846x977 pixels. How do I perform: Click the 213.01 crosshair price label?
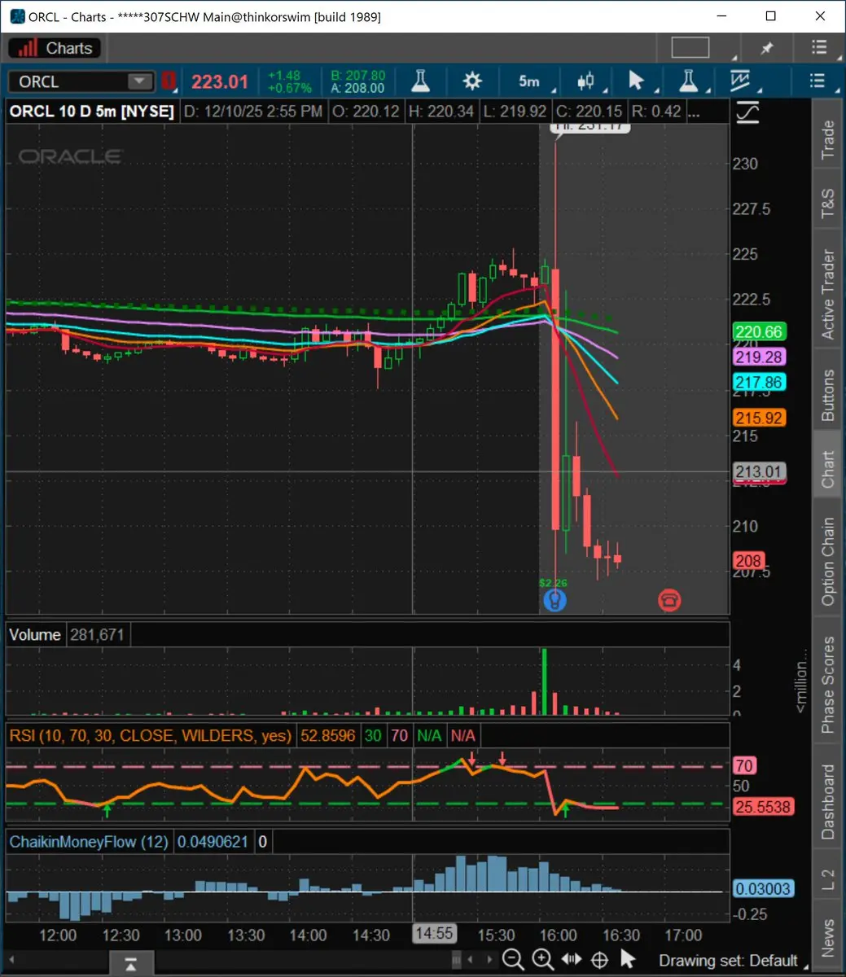click(758, 471)
